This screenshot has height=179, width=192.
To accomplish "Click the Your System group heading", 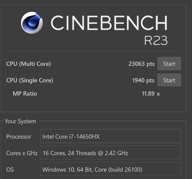I will click(20, 122).
